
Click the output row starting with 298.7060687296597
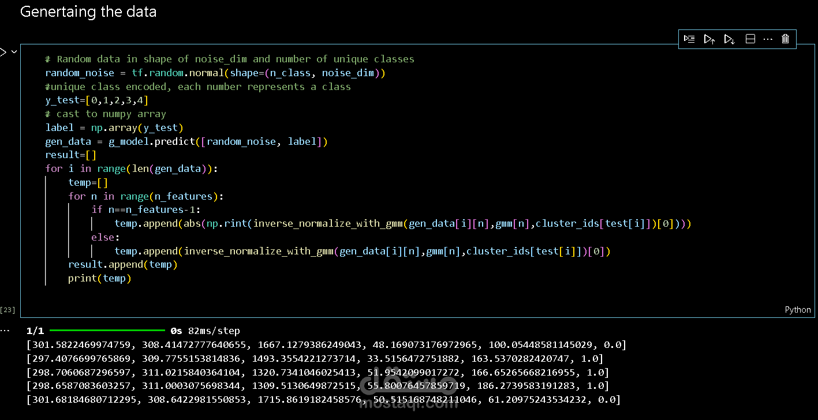[318, 373]
